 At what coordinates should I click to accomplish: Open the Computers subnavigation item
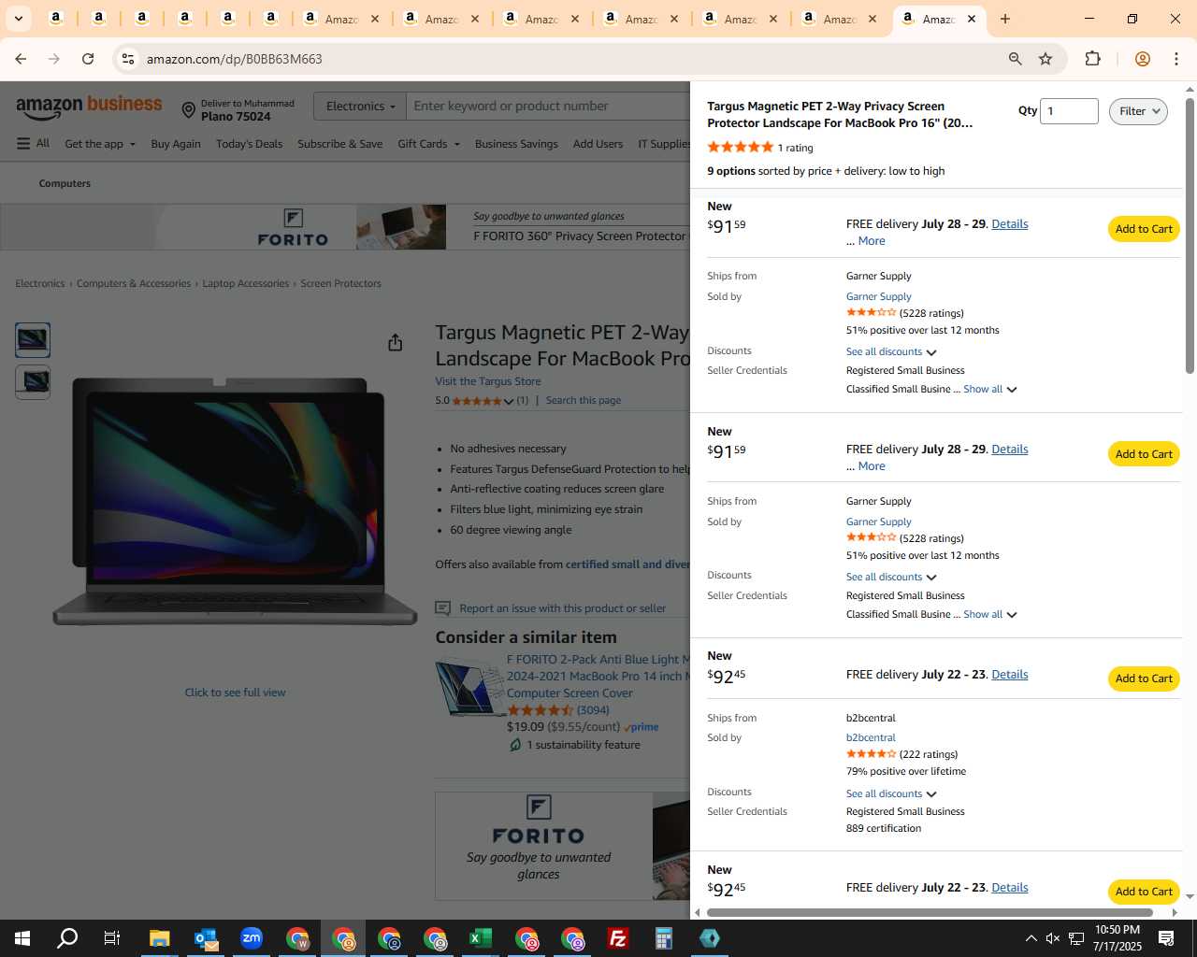(65, 183)
